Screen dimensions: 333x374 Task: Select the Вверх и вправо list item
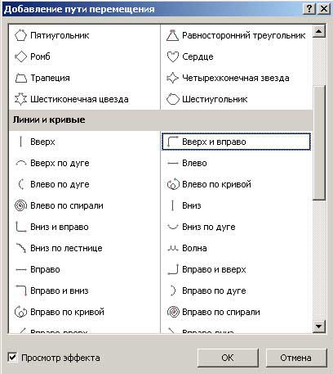point(236,142)
